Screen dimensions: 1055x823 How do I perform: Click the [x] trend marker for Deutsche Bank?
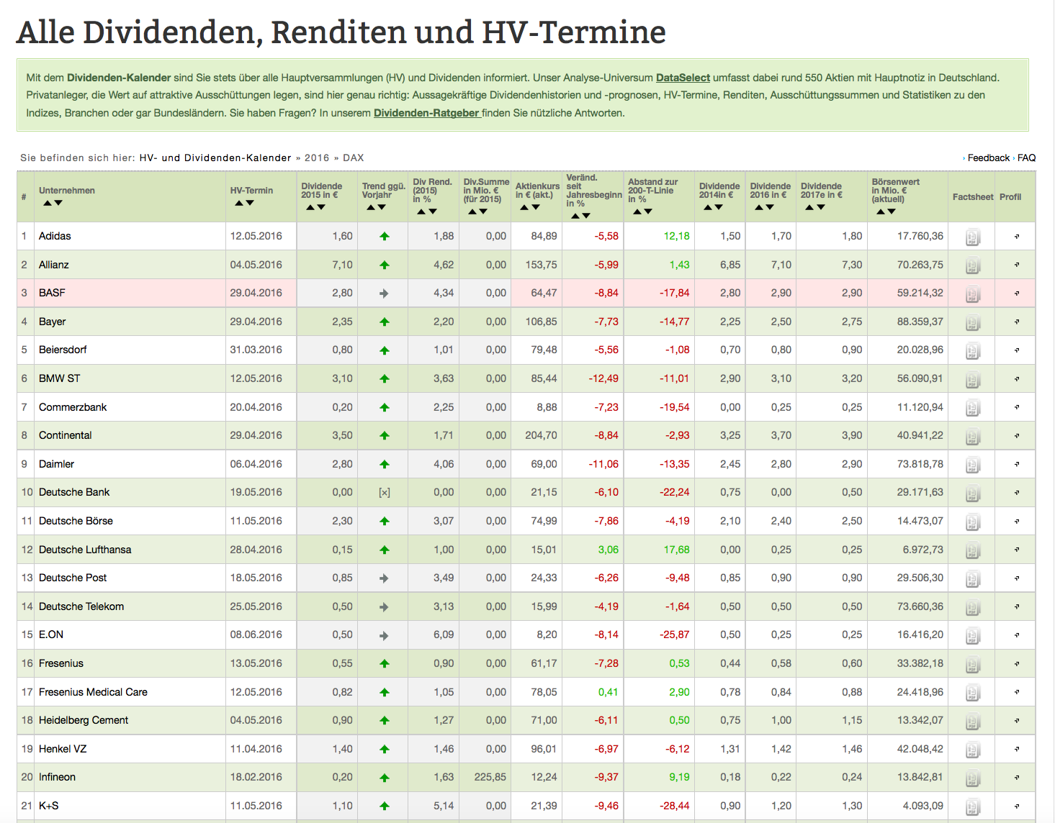(385, 493)
